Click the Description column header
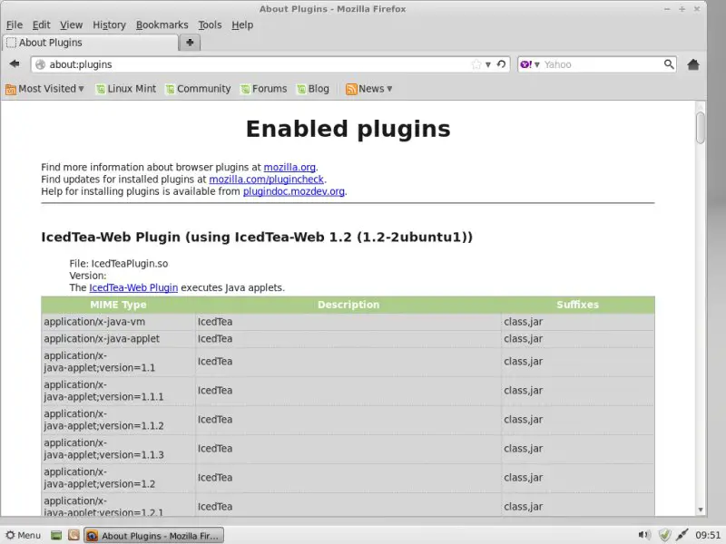 (x=348, y=305)
